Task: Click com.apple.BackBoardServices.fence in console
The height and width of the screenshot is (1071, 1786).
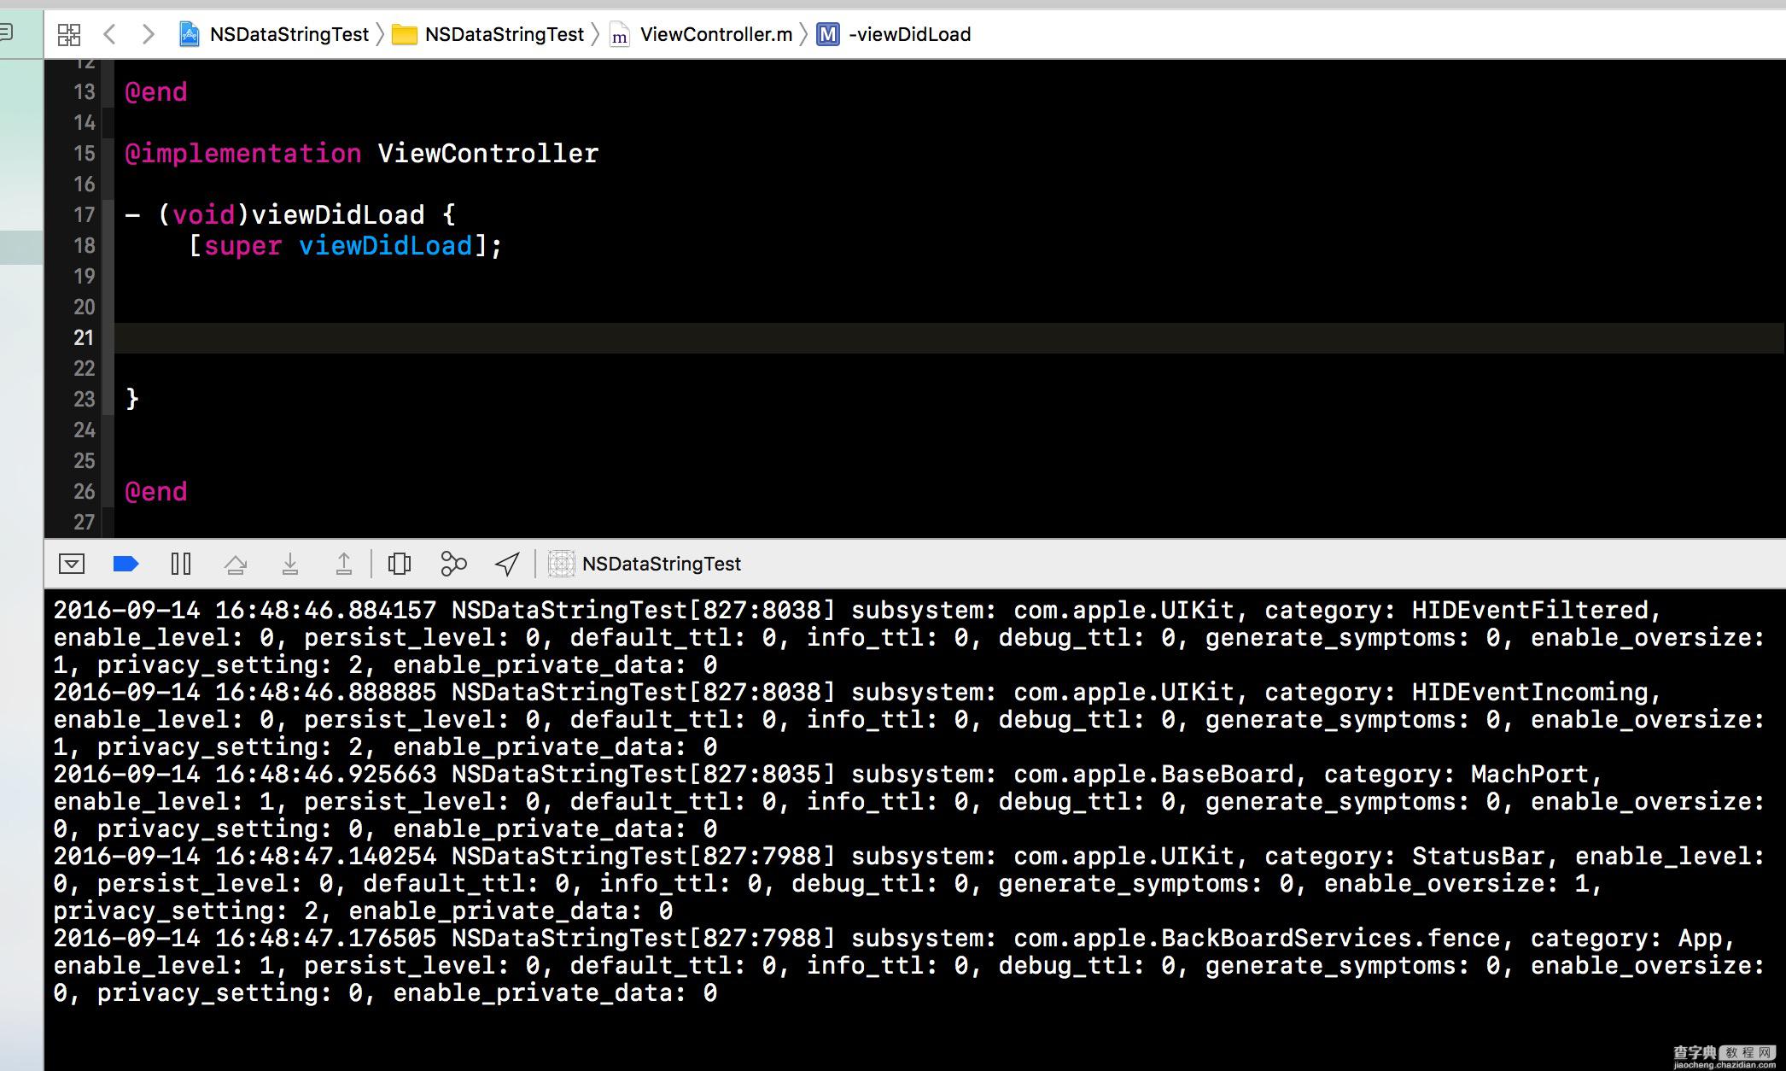Action: coord(1257,938)
